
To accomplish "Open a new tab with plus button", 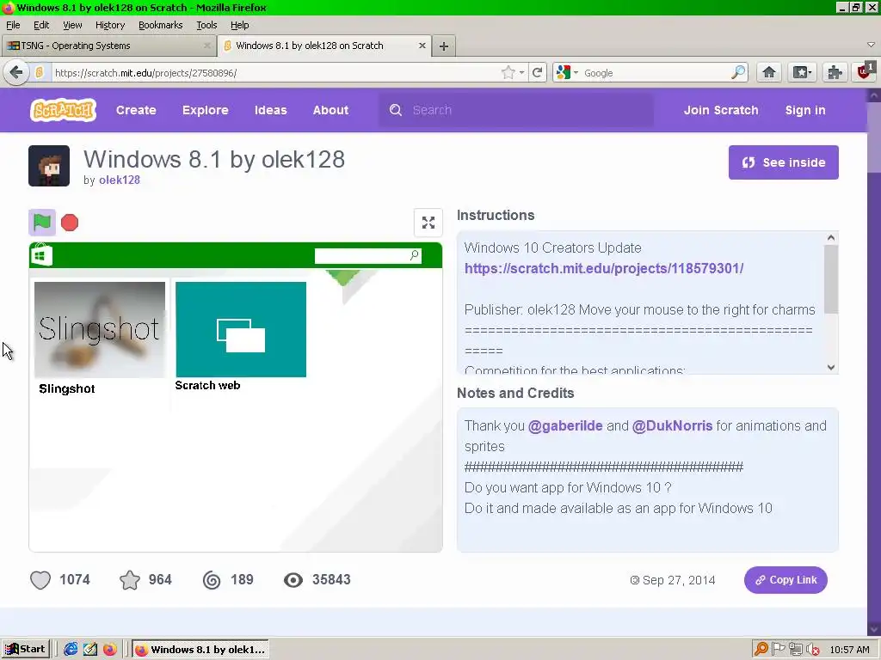I will (x=444, y=46).
